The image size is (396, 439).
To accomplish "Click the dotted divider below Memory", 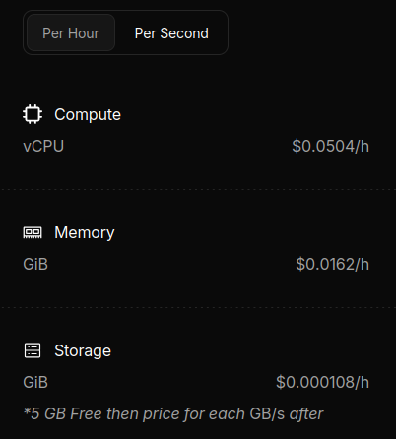I will point(198,307).
